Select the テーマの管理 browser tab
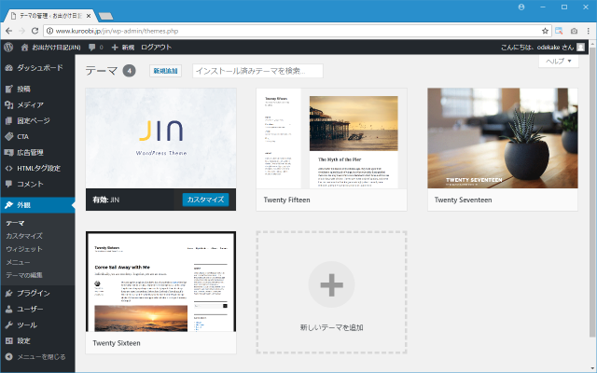This screenshot has width=597, height=373. (x=49, y=16)
